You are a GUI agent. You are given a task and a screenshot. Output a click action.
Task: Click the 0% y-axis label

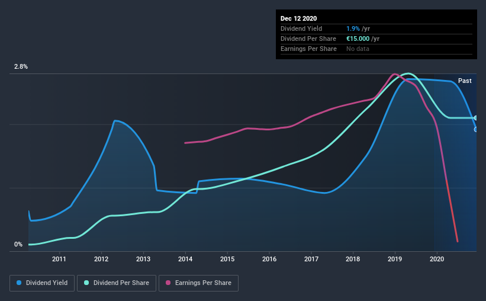coord(18,245)
